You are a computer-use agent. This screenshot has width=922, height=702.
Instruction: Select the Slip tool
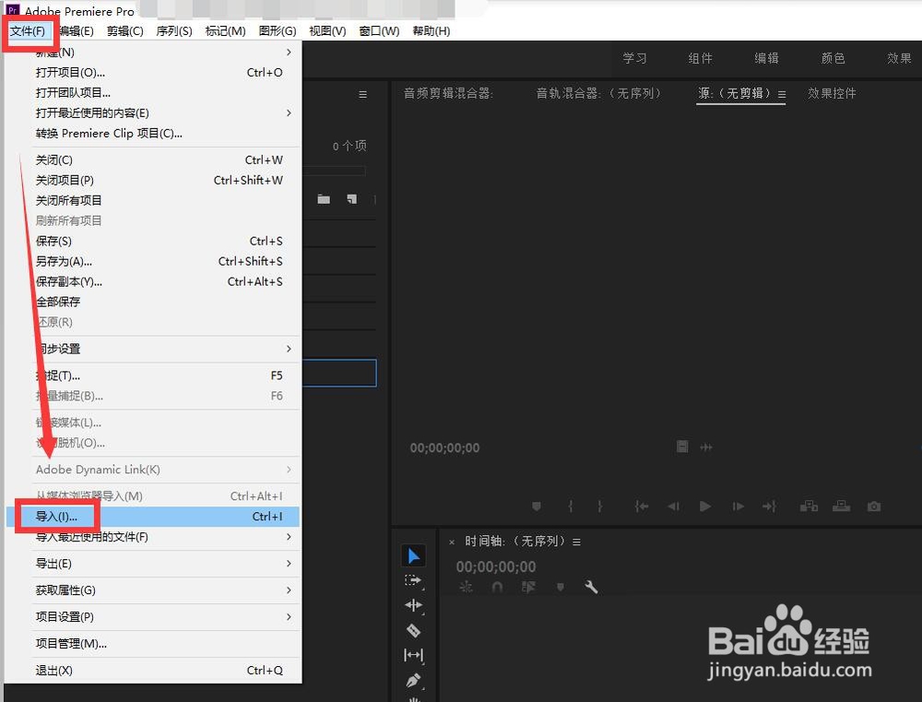(x=413, y=655)
